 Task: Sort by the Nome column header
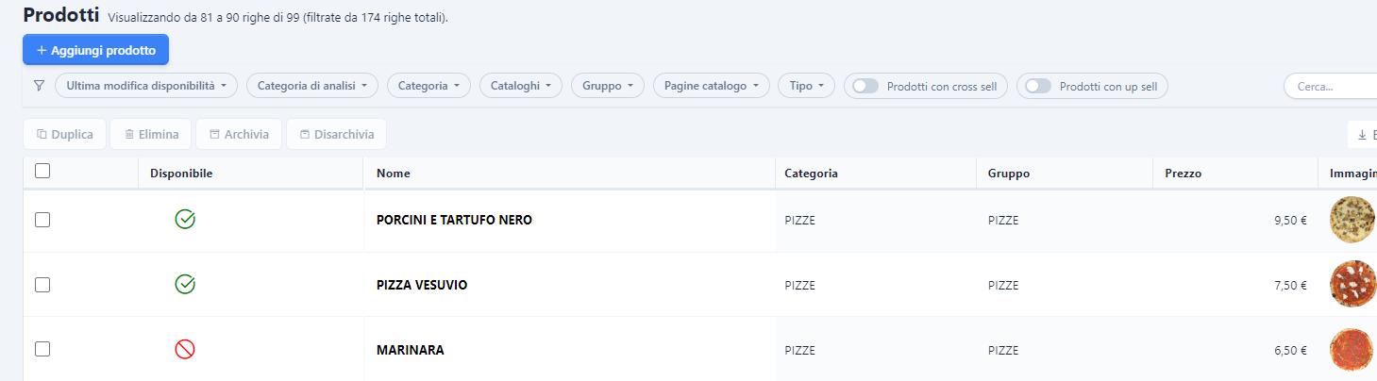pos(393,174)
